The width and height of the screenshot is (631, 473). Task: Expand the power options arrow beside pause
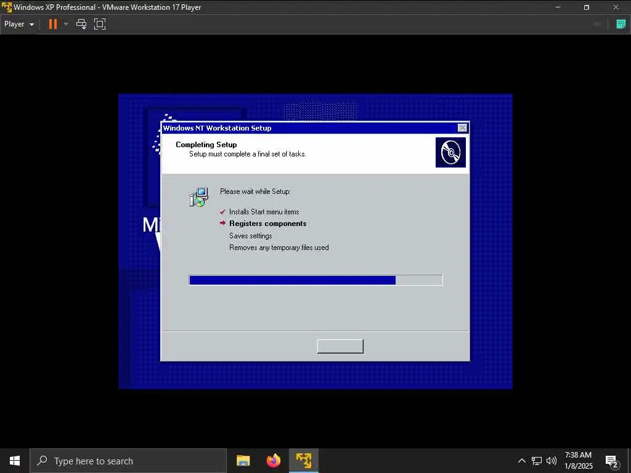[x=66, y=24]
